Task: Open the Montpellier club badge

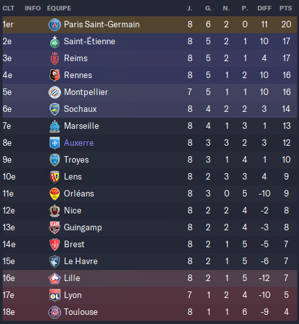Action: point(55,92)
